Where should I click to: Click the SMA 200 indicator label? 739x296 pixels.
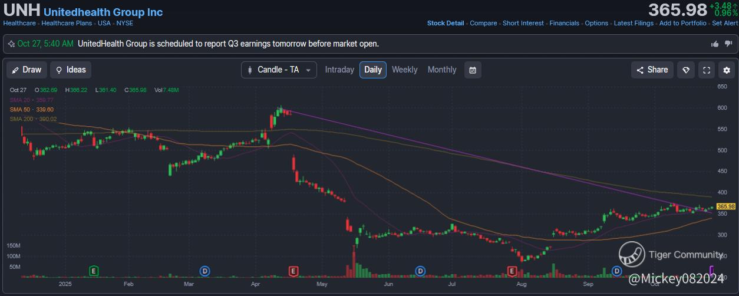[33, 119]
